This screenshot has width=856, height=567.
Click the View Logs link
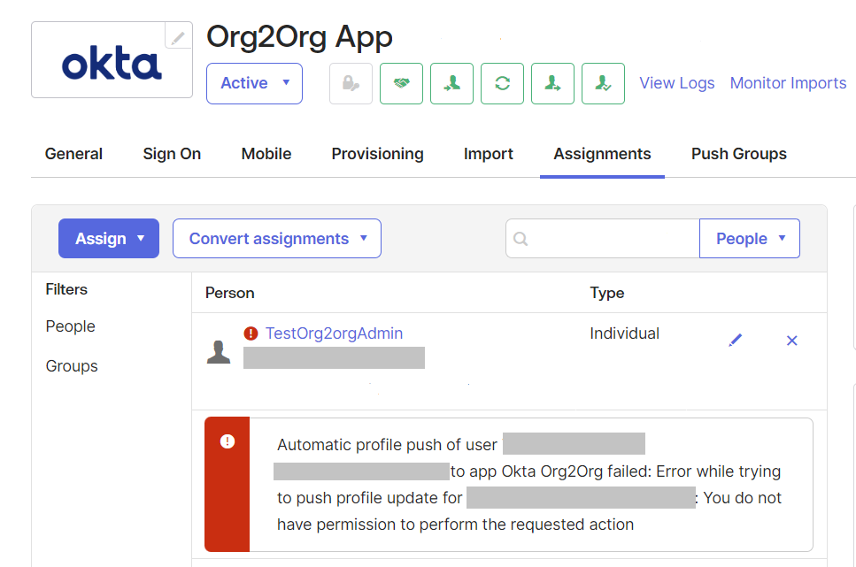click(676, 83)
